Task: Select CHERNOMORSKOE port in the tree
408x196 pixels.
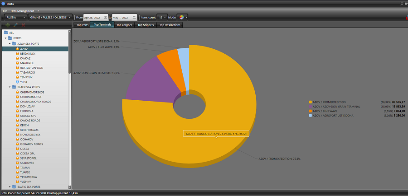Action: [32, 92]
